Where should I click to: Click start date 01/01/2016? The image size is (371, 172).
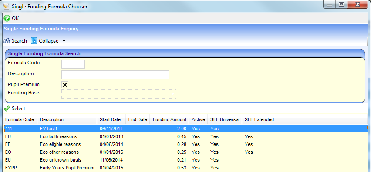[111, 152]
